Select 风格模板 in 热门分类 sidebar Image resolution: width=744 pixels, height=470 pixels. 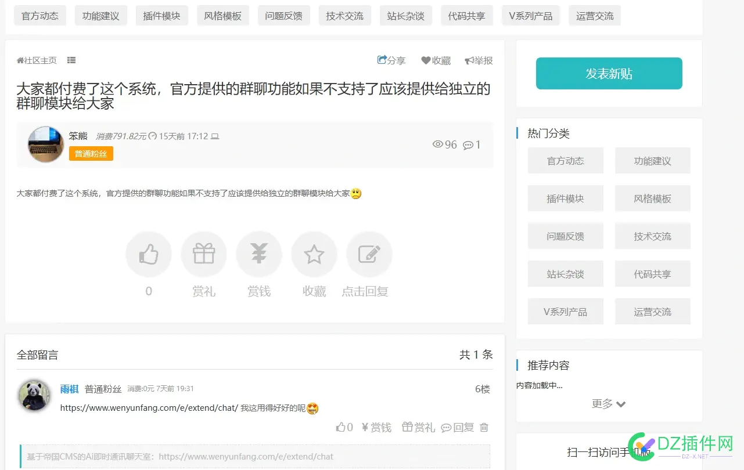(653, 198)
